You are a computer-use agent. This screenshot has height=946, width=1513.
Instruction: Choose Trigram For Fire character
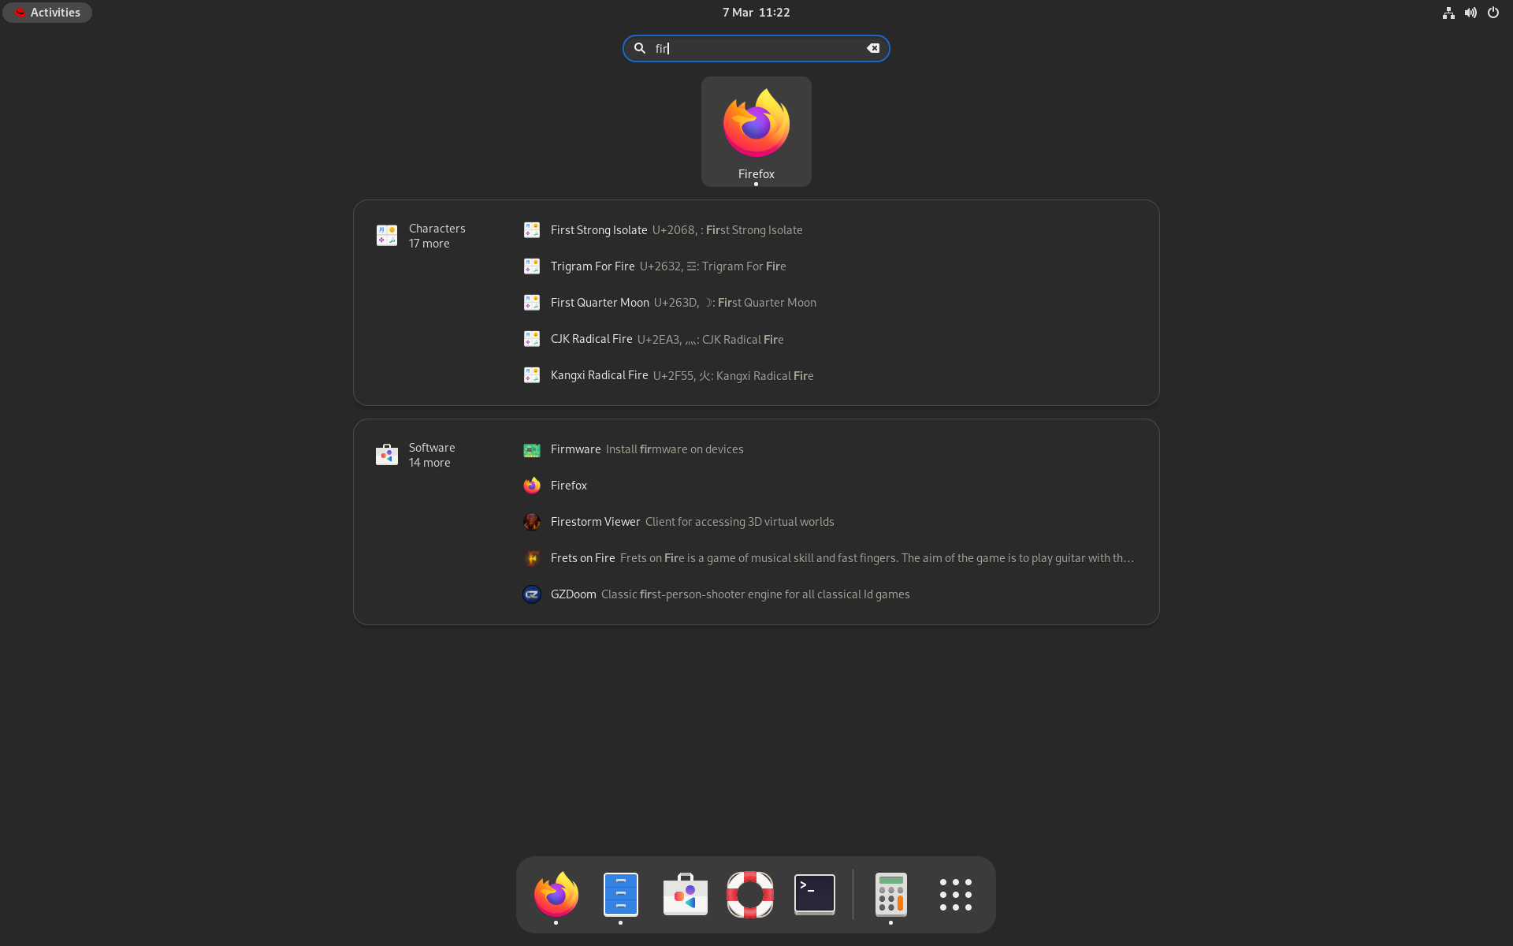pos(593,266)
